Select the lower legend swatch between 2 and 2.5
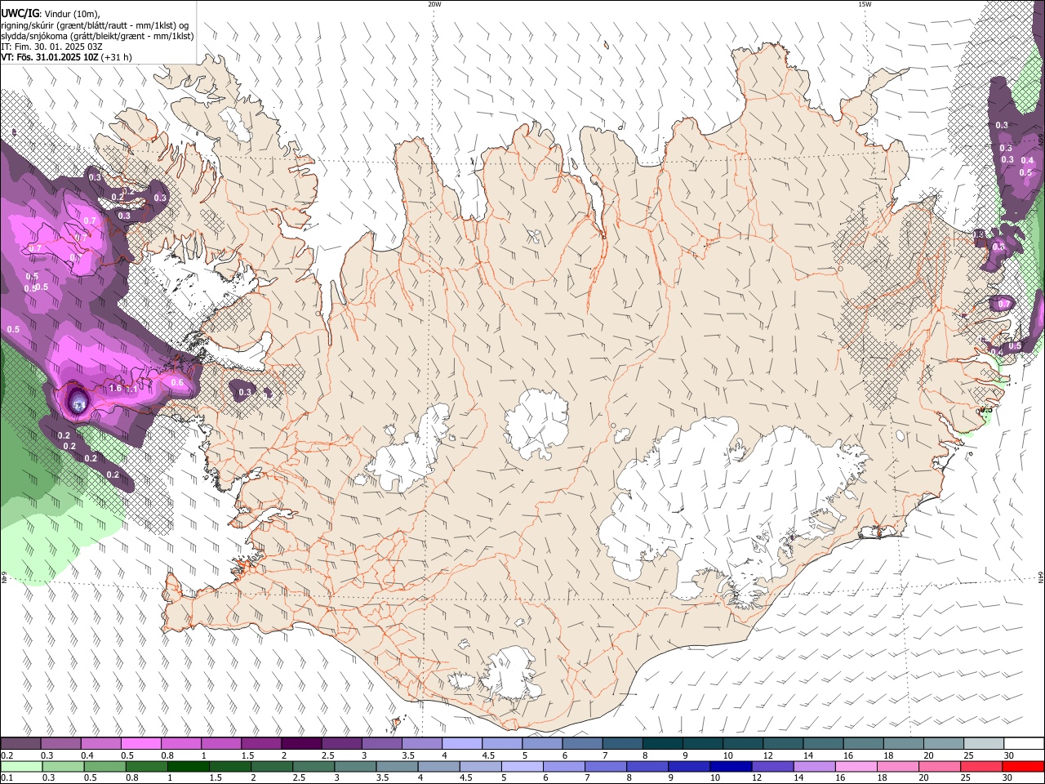Screen dimensions: 1045x784 click(272, 766)
